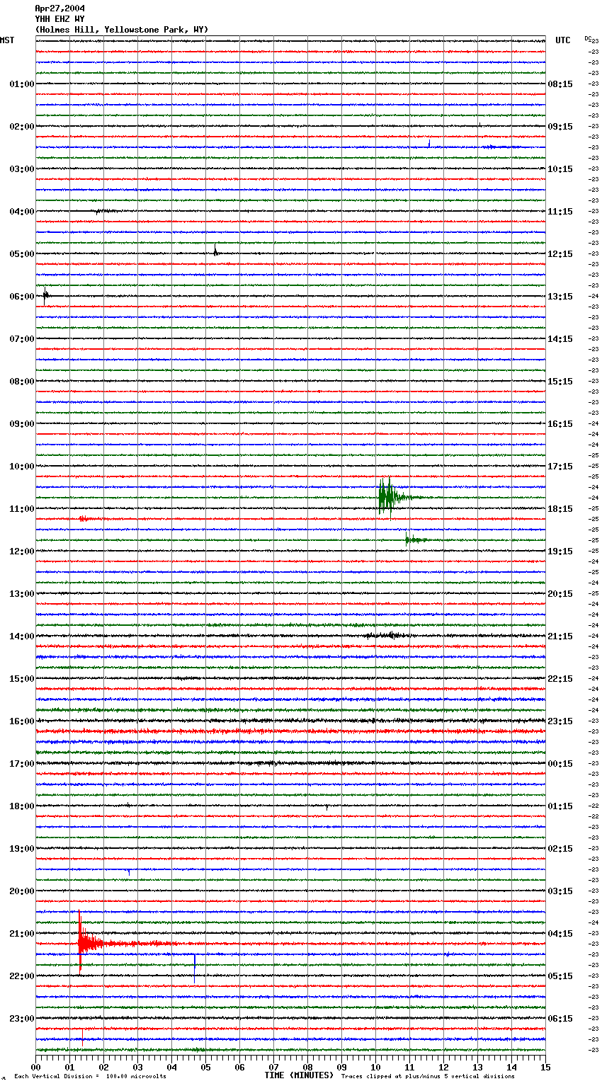Click the 03:15 UTC time label
This screenshot has height=1086, width=602.
coord(560,891)
